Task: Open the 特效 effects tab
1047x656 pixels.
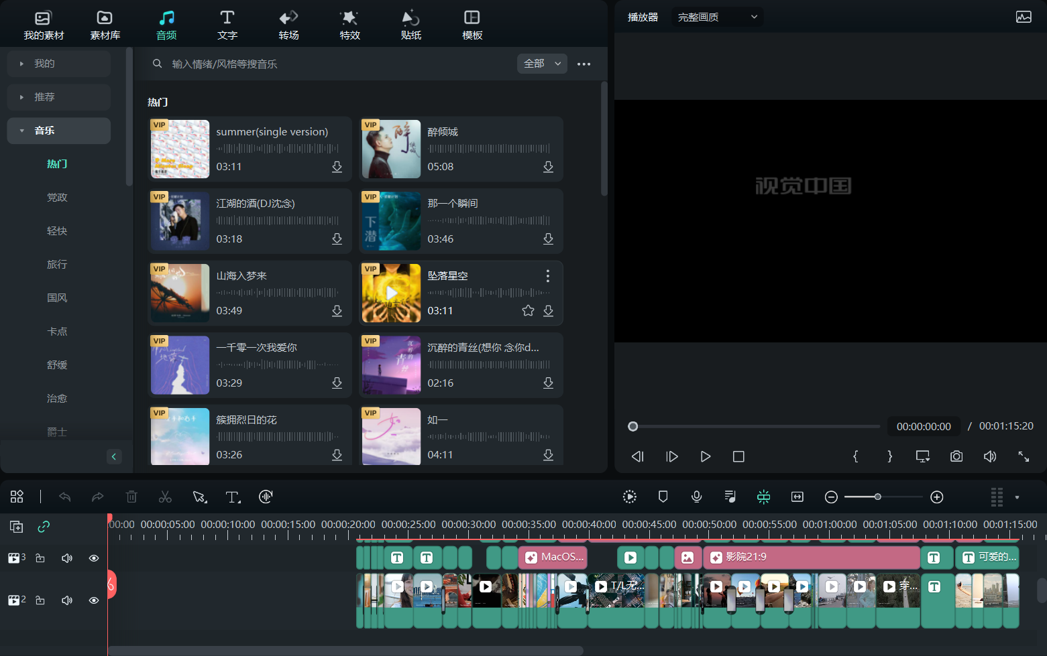Action: (x=349, y=25)
